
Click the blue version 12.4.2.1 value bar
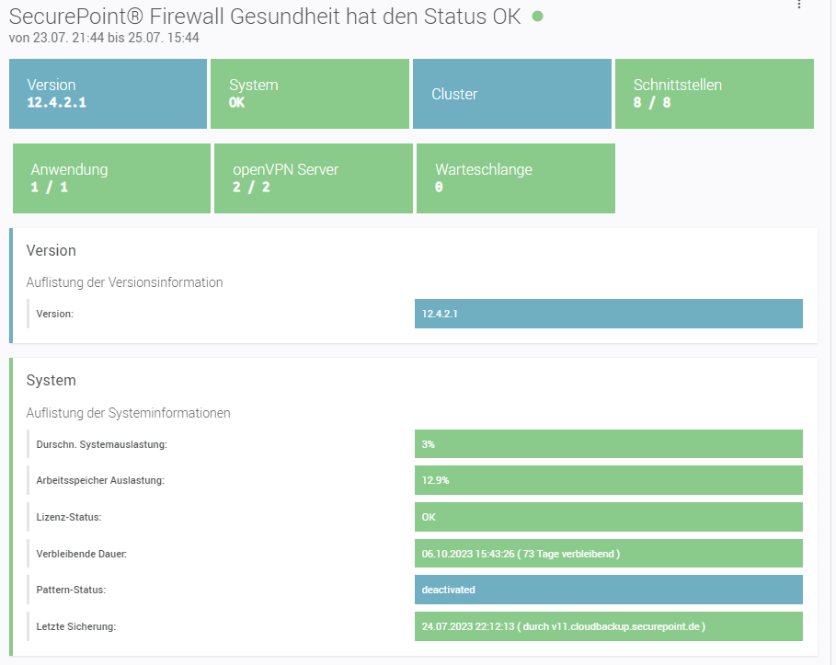(x=608, y=314)
